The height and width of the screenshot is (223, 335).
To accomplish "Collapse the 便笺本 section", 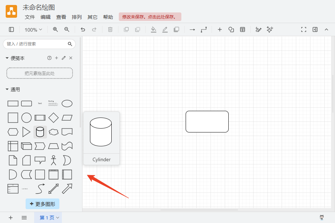I will pyautogui.click(x=15, y=58).
